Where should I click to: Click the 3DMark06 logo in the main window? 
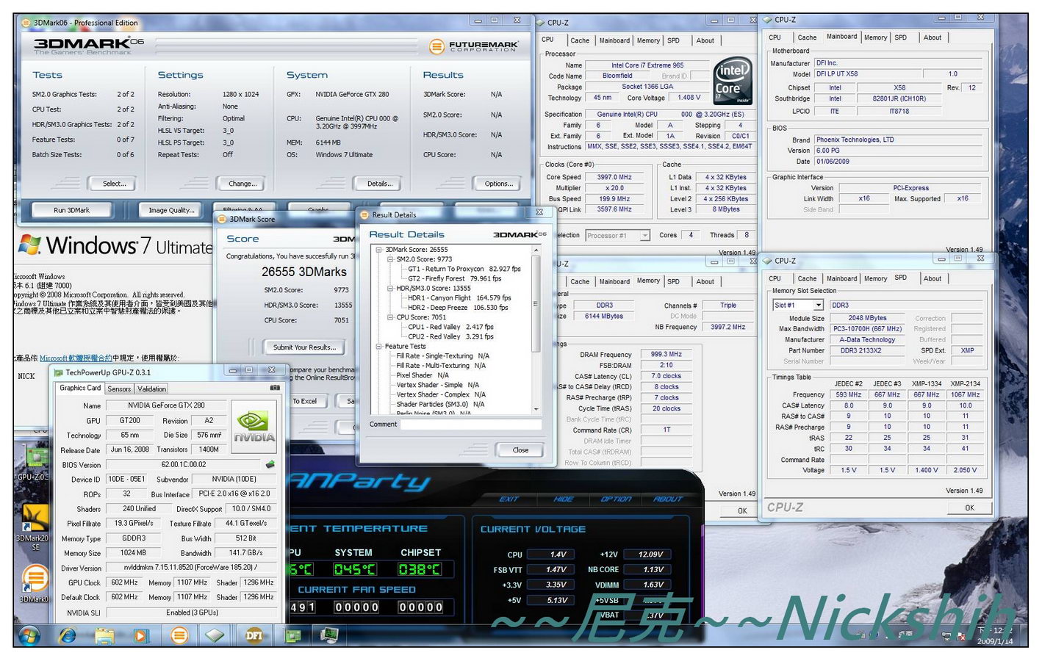pos(88,46)
